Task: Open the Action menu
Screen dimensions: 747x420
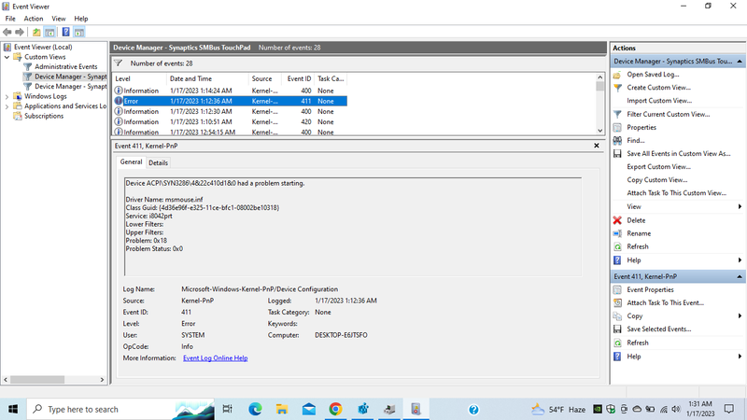Action: point(34,19)
